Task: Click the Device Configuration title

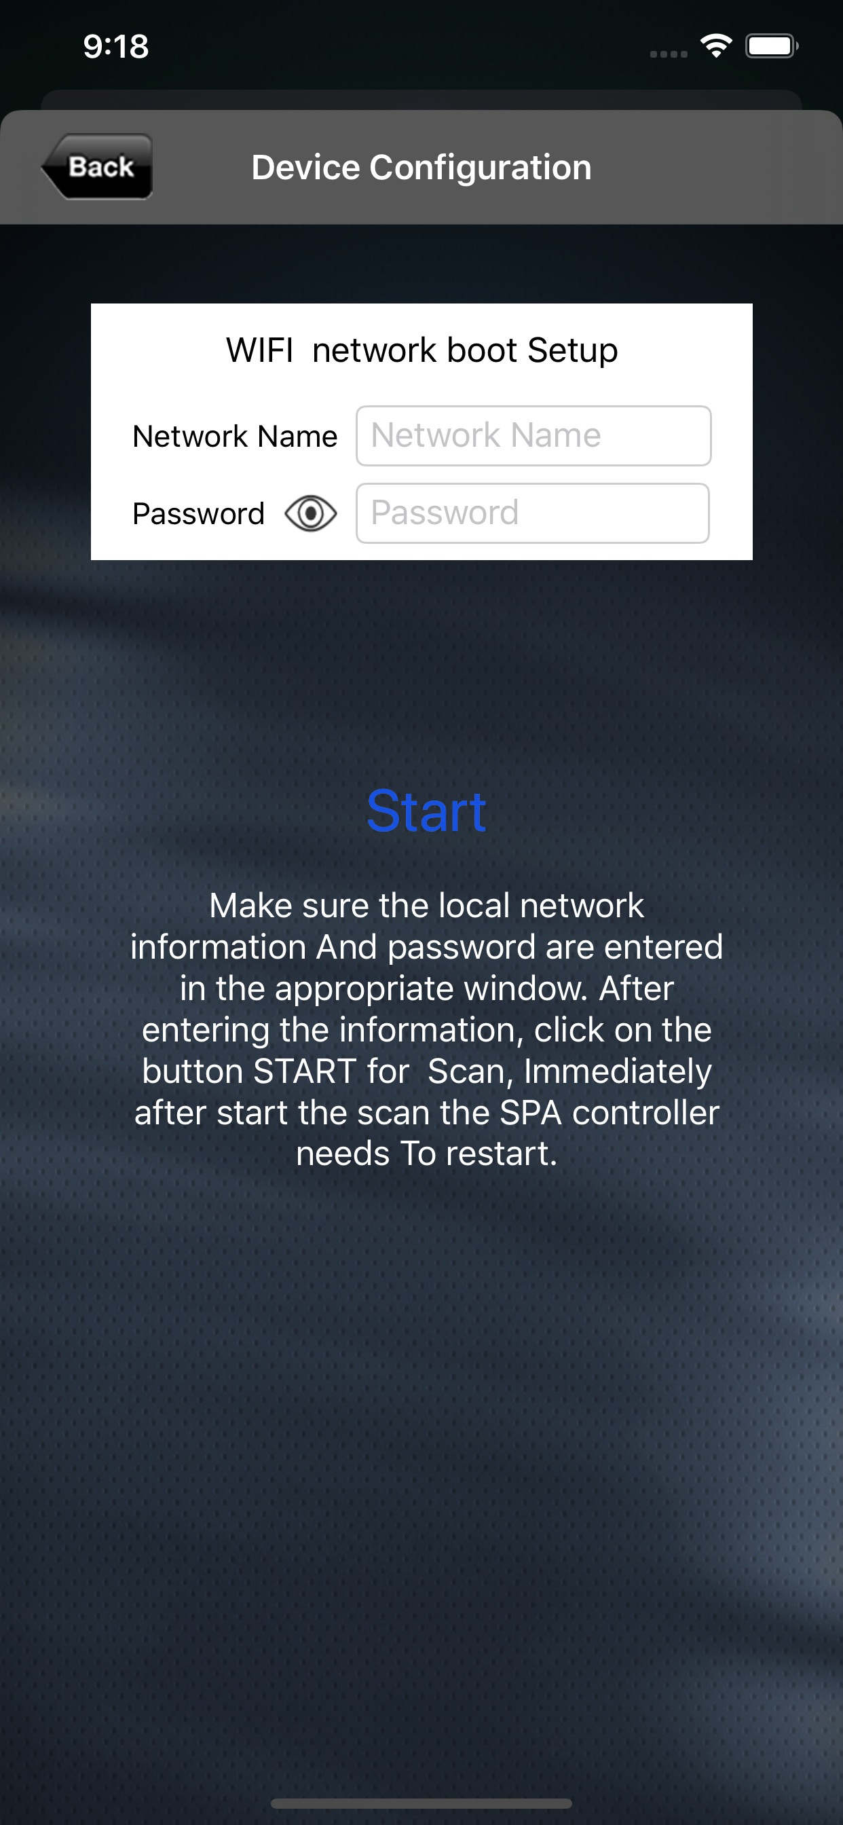Action: click(421, 167)
